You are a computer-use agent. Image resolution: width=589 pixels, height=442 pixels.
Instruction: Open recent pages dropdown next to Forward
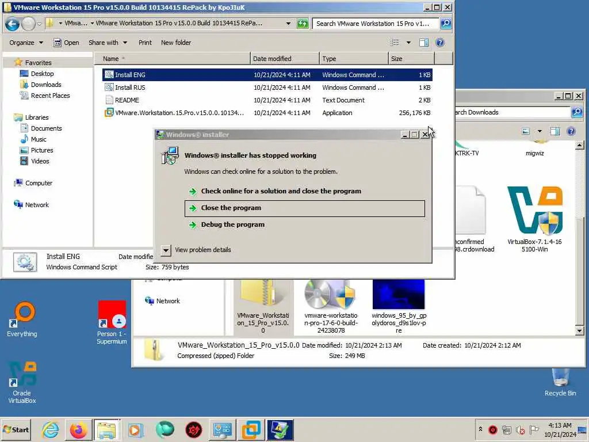[x=39, y=24]
